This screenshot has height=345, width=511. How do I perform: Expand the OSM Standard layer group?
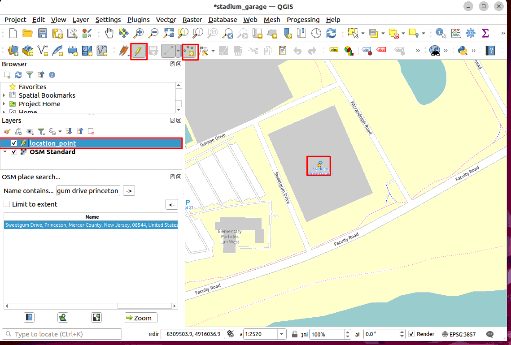[x=4, y=152]
